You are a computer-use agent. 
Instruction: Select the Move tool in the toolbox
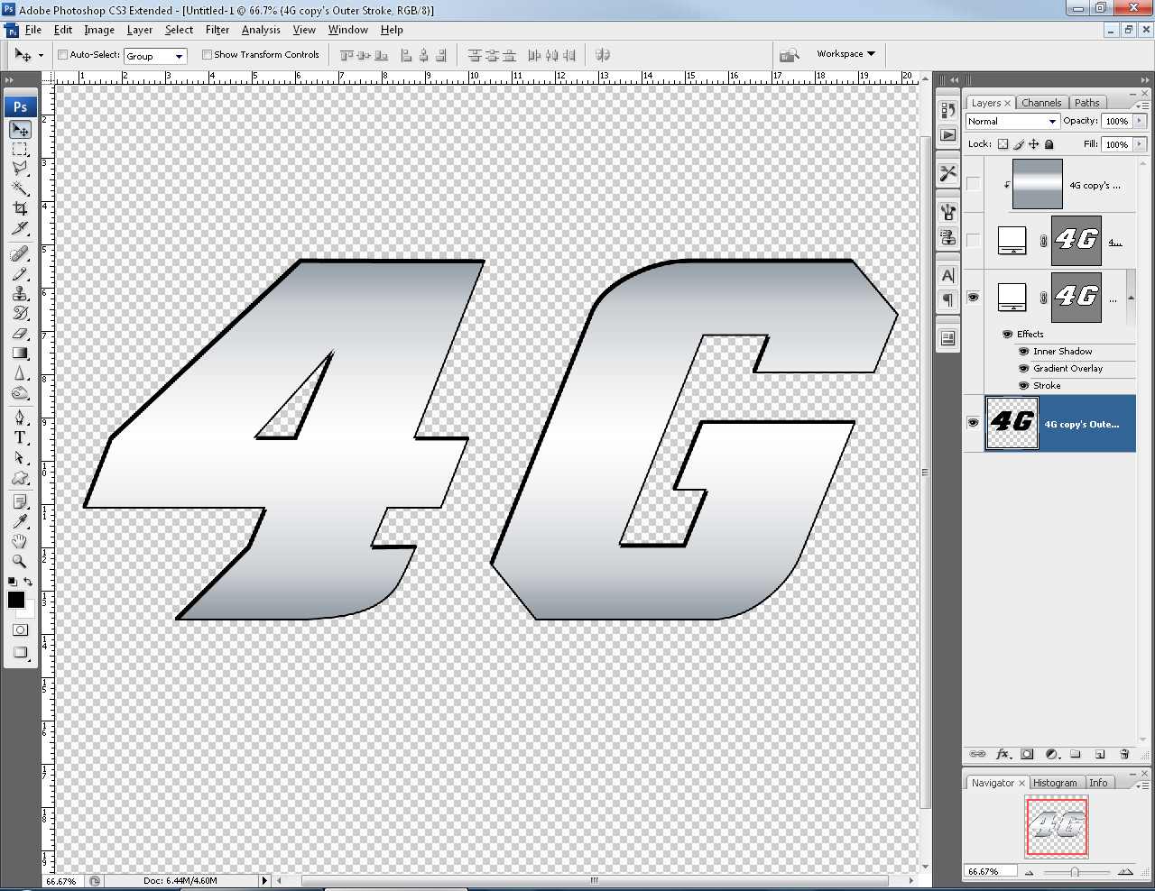pos(20,130)
